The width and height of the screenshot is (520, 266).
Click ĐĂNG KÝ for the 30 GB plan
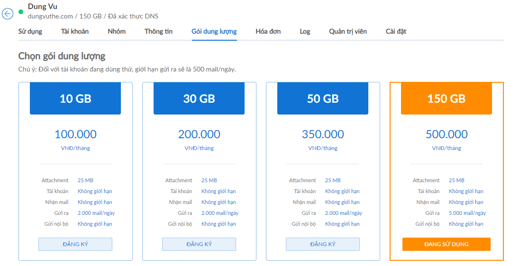click(x=199, y=244)
